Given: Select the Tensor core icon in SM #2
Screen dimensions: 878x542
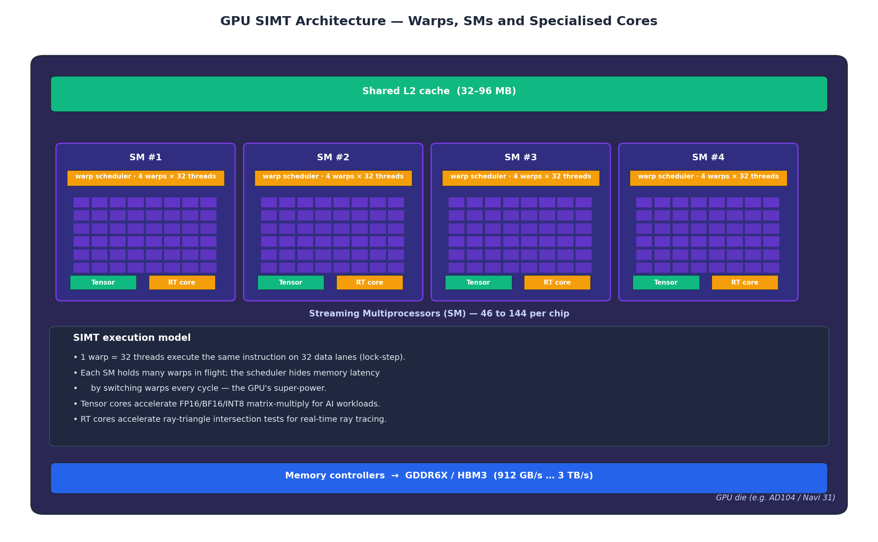Looking at the screenshot, I should tap(290, 282).
